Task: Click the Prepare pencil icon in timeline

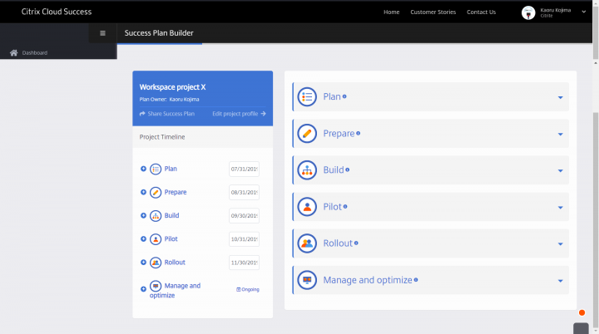Action: 156,193
